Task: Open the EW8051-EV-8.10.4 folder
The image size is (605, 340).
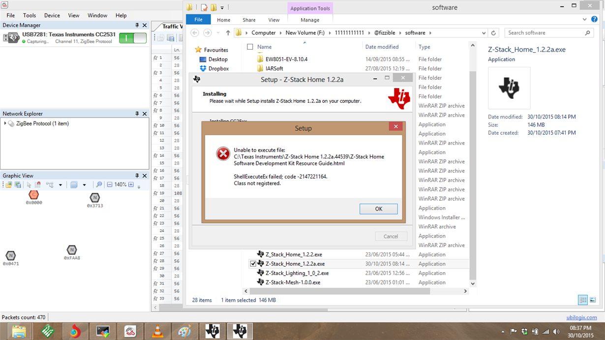Action: click(x=286, y=59)
